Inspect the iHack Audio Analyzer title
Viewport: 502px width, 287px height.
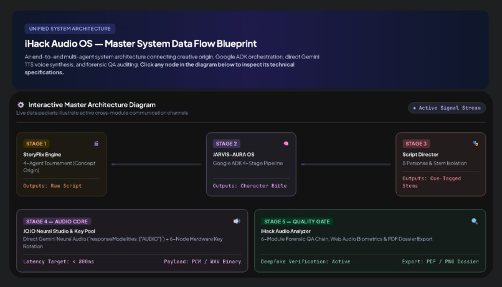tap(286, 231)
